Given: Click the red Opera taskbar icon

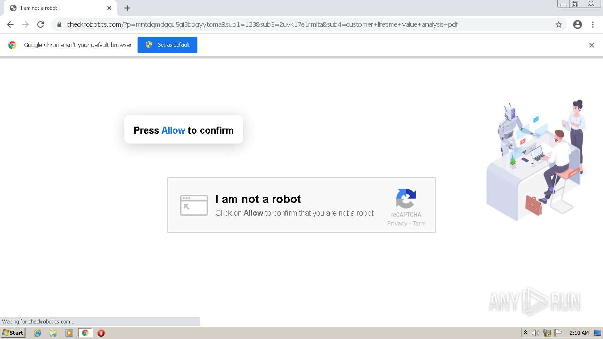Looking at the screenshot, I should [101, 333].
